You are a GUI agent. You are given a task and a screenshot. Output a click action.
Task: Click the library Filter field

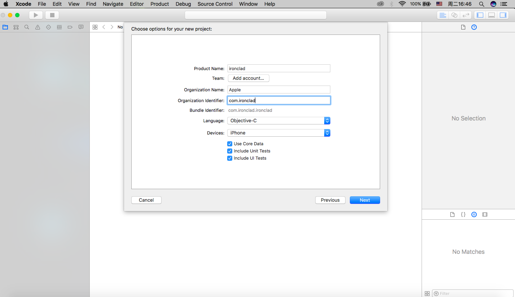tap(472, 293)
